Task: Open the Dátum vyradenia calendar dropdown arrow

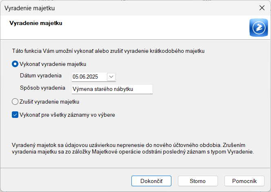Action: click(x=111, y=77)
